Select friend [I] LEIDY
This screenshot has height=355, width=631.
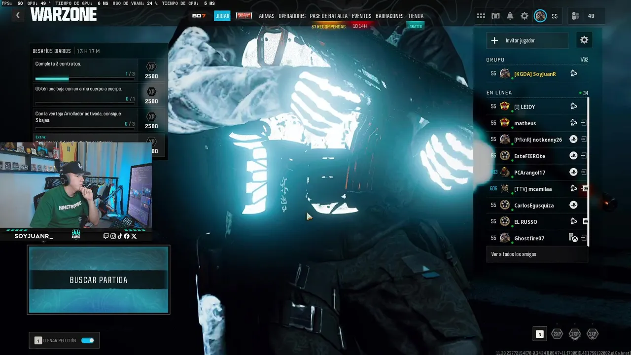[x=537, y=106]
